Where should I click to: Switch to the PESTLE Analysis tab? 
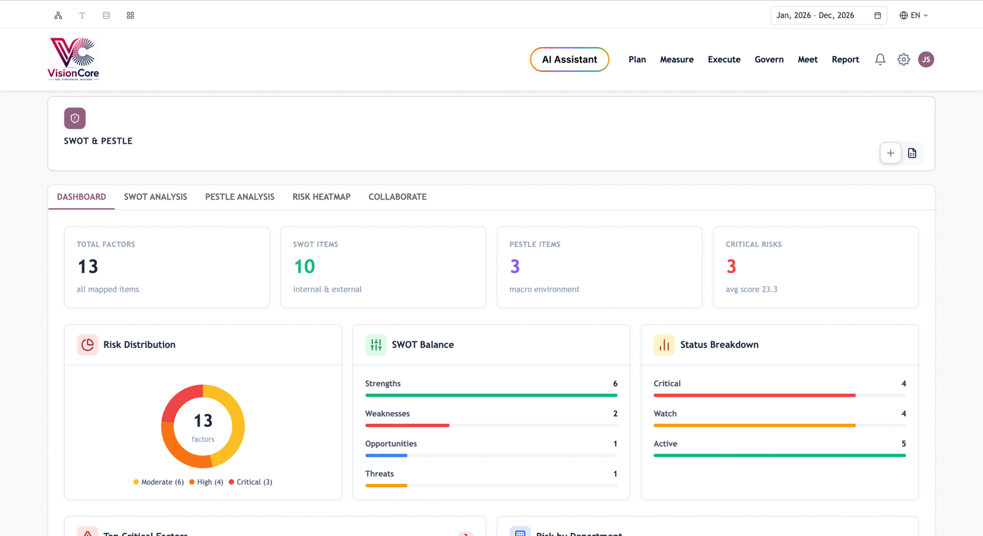[x=240, y=197]
